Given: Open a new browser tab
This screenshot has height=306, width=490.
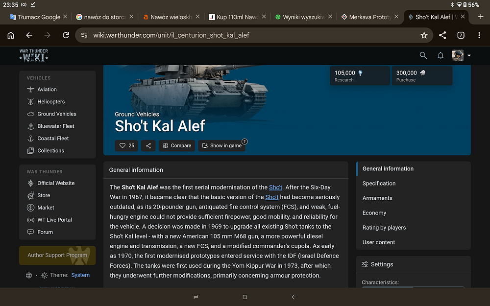Looking at the screenshot, I should pos(481,17).
